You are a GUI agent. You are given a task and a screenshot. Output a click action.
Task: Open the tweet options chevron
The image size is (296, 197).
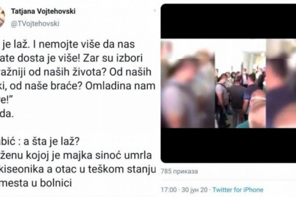(x=155, y=11)
